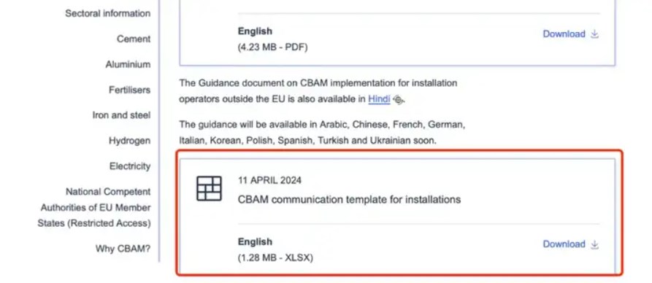Screen dimensions: 652x283
Task: Click the (4.23 MB - PDF) file info text
Action: [273, 47]
